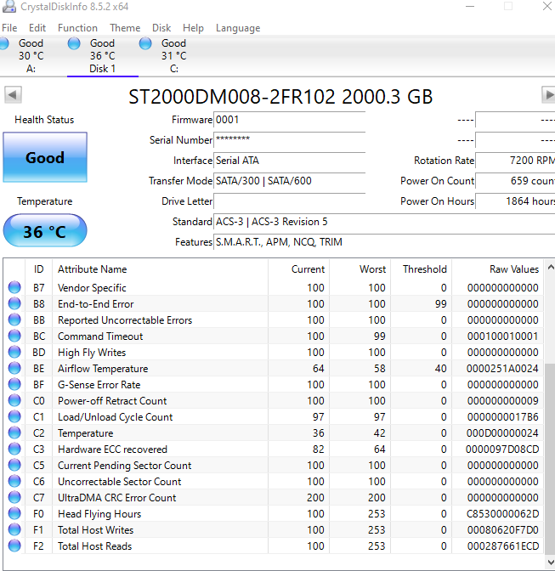Click the Attribute Name column header

[161, 269]
